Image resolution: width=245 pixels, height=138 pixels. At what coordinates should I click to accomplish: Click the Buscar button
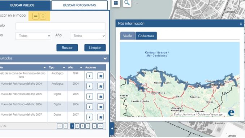pos(67,48)
